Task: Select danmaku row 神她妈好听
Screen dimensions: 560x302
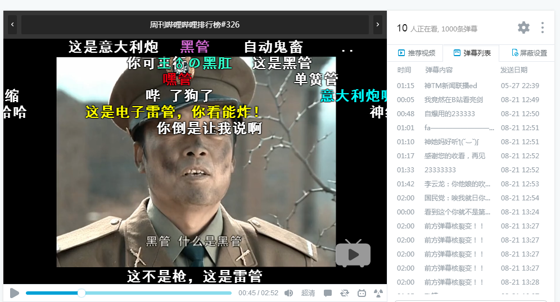Action: click(468, 142)
